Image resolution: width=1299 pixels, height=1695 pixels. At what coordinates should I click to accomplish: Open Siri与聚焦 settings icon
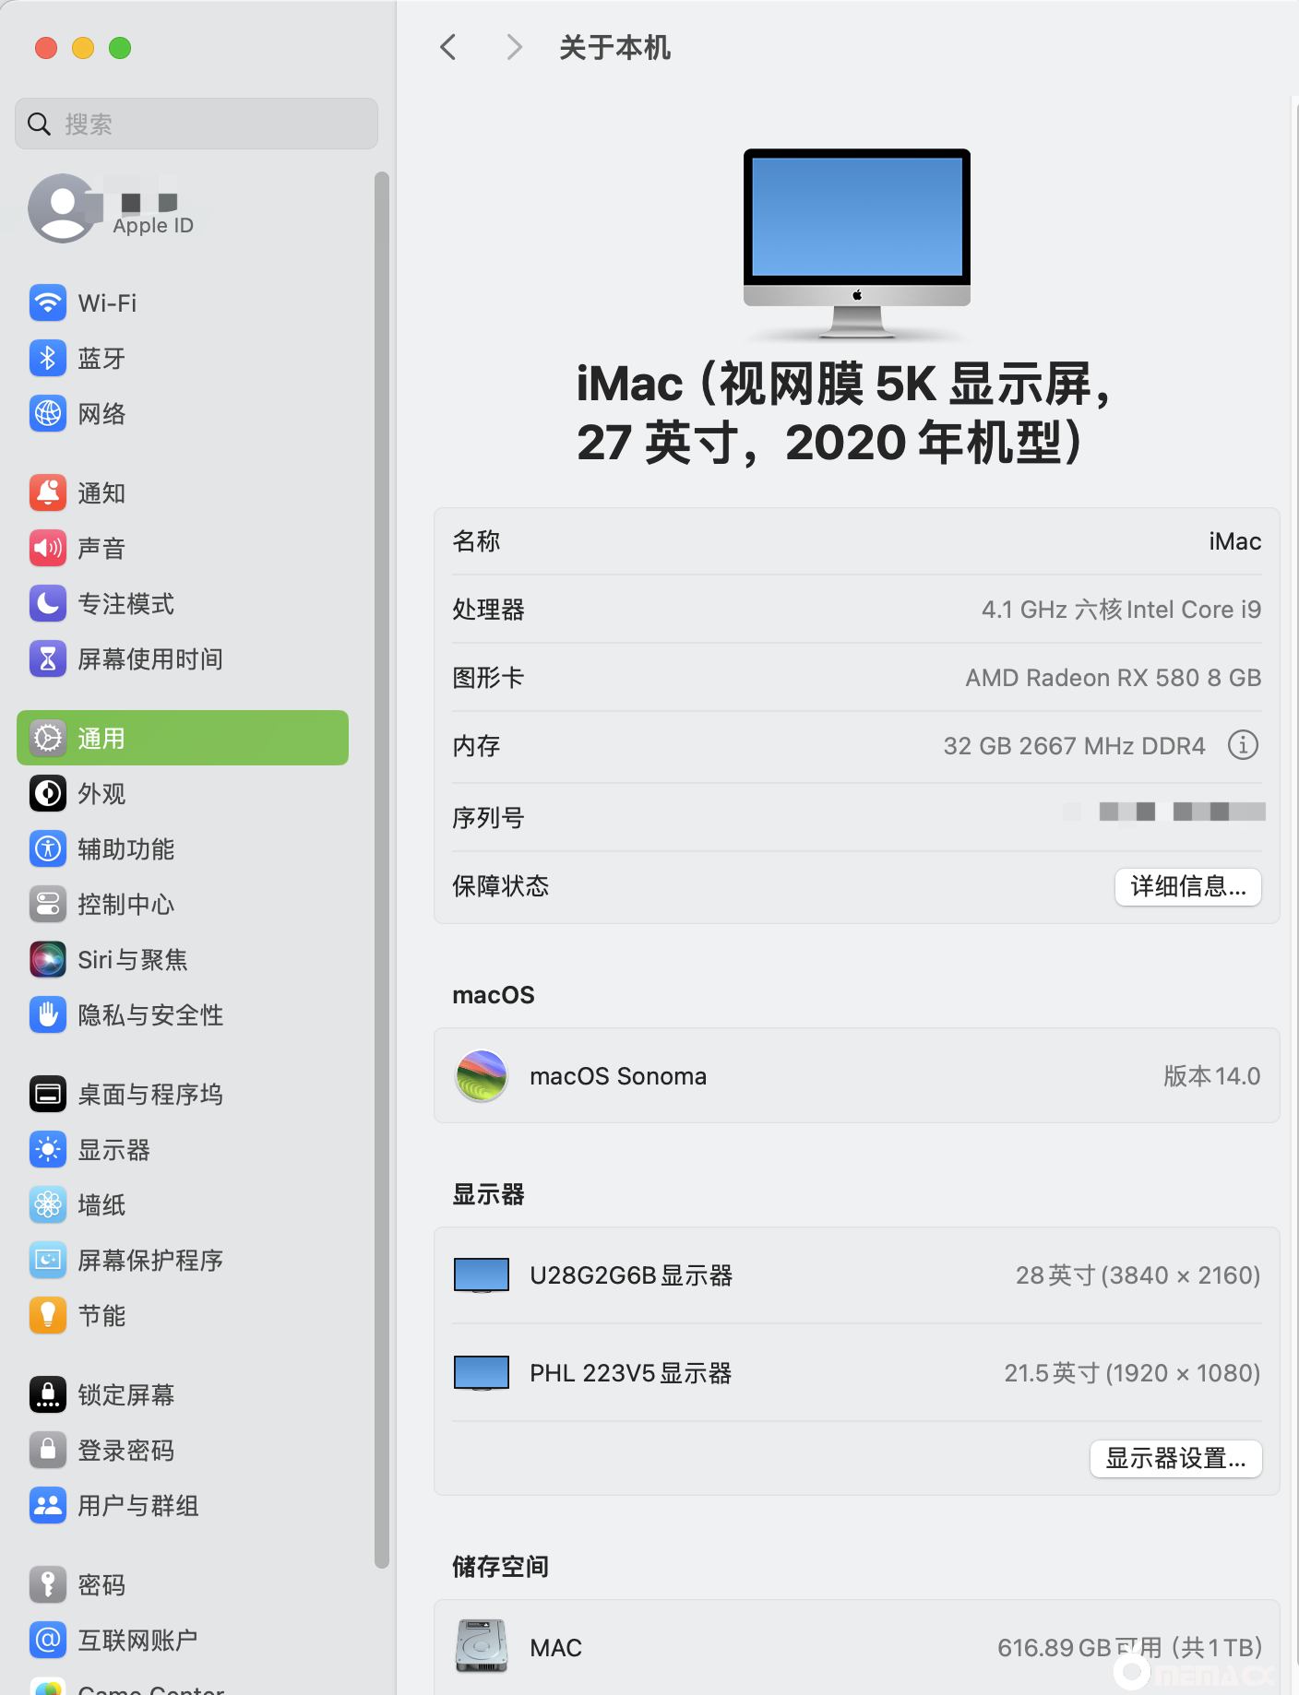point(47,959)
